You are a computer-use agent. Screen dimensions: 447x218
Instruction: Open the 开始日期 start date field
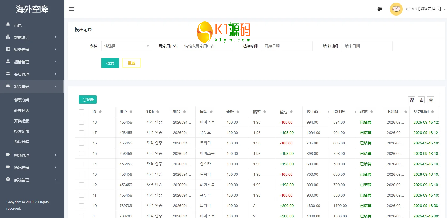coord(287,46)
